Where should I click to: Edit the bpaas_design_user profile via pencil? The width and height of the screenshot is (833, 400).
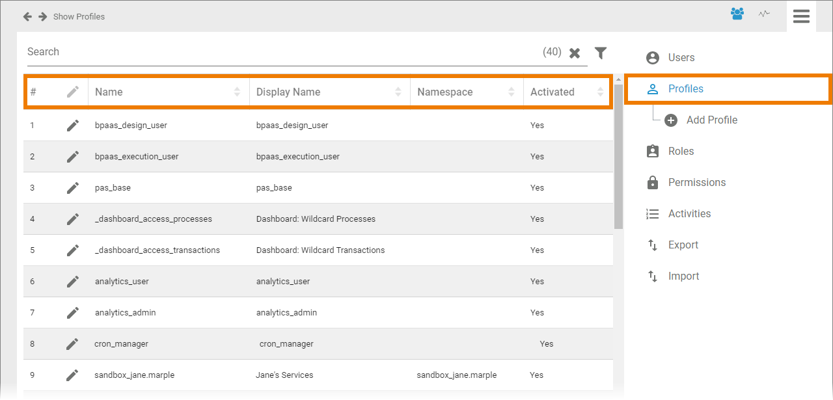click(73, 126)
